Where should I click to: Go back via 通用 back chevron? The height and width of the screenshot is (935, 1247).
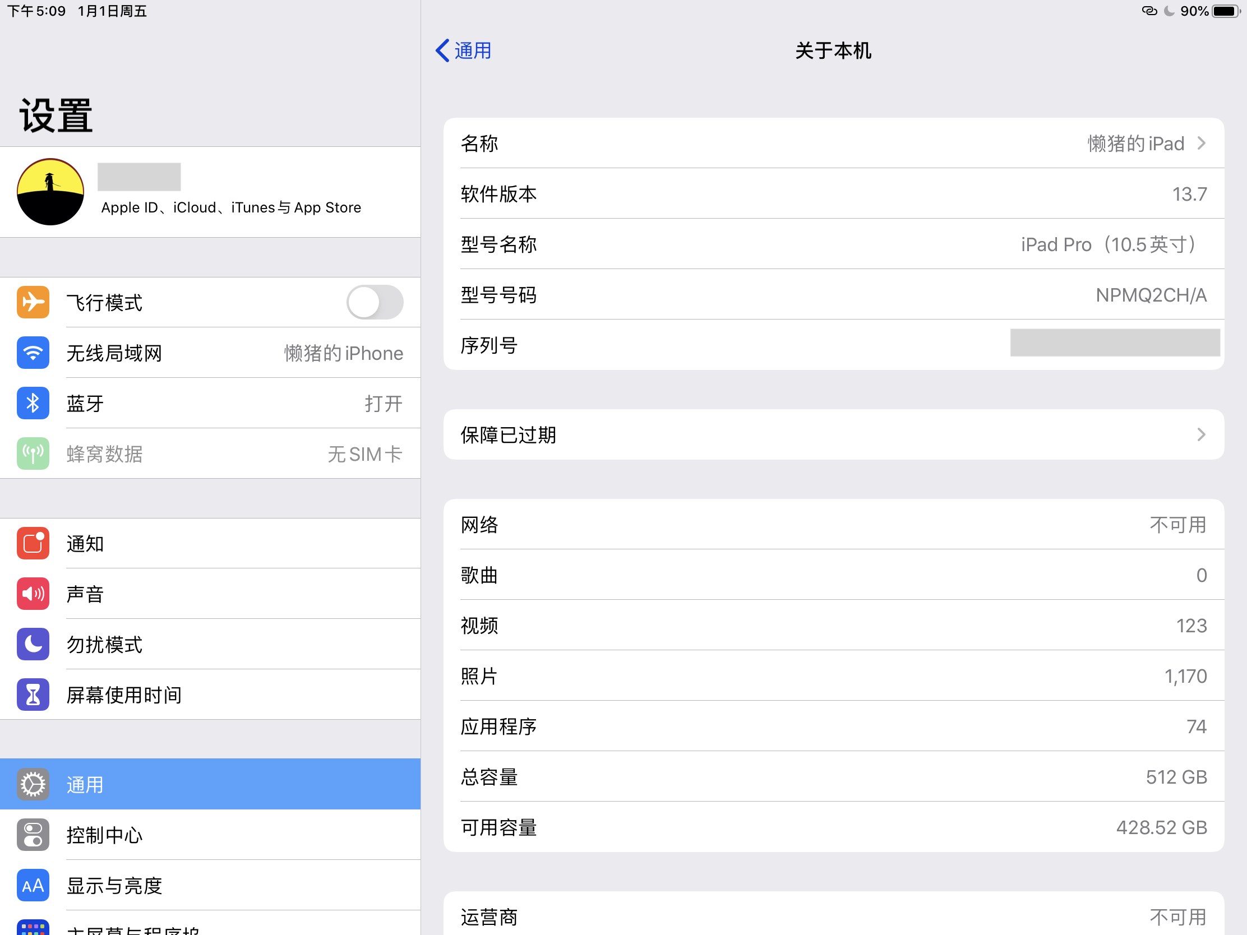click(x=443, y=50)
